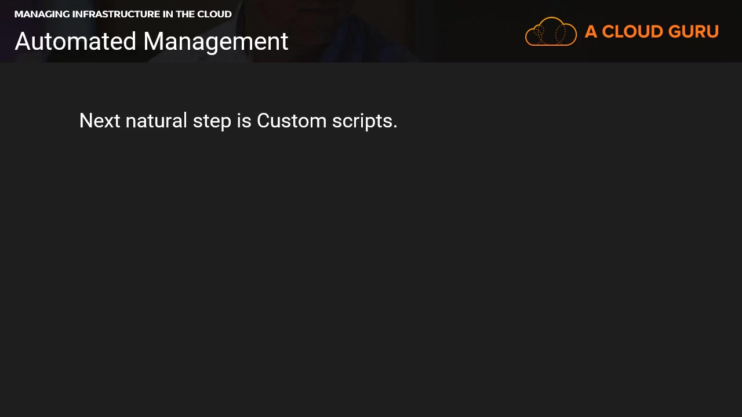Viewport: 742px width, 417px height.
Task: Click the "MANAGING INFRASTRUCTURE IN THE CLOUD" course heading
Action: click(x=123, y=14)
